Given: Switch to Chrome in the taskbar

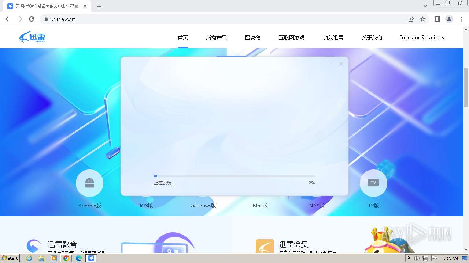Looking at the screenshot, I should (66, 258).
